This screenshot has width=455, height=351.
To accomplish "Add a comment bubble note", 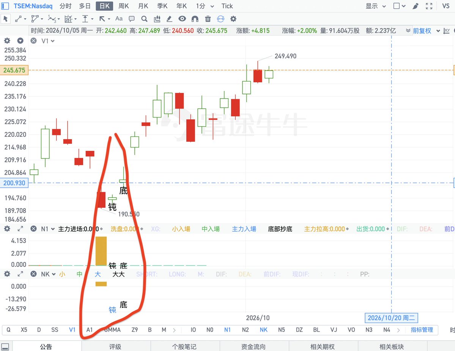I will pos(131,19).
